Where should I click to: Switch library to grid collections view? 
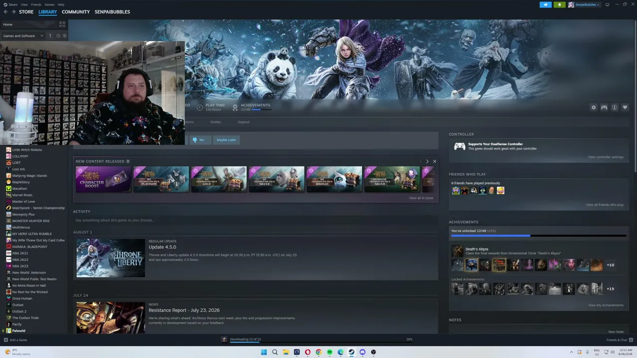point(62,24)
